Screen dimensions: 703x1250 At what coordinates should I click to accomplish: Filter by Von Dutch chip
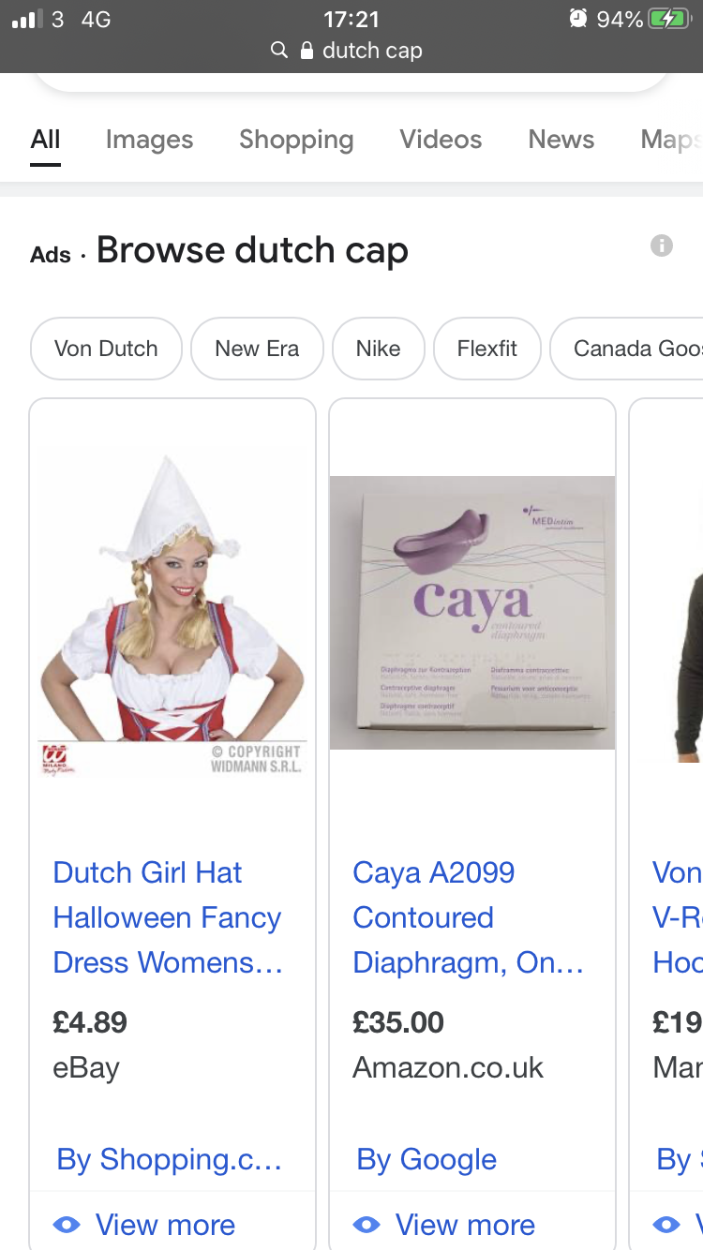click(106, 349)
